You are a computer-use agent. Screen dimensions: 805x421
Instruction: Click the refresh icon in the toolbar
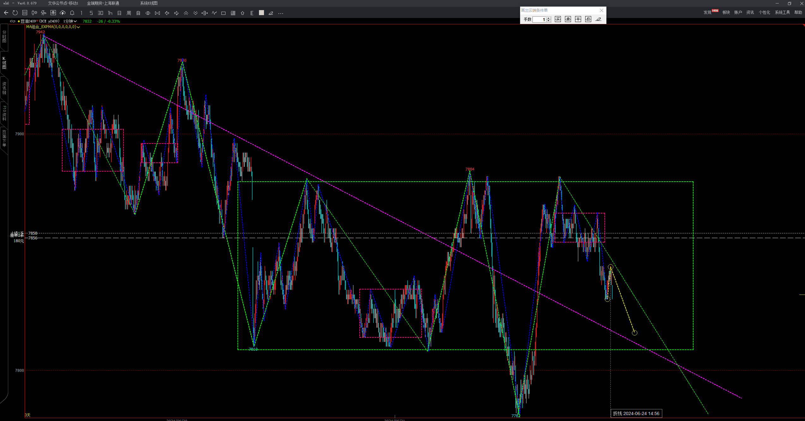tap(15, 13)
